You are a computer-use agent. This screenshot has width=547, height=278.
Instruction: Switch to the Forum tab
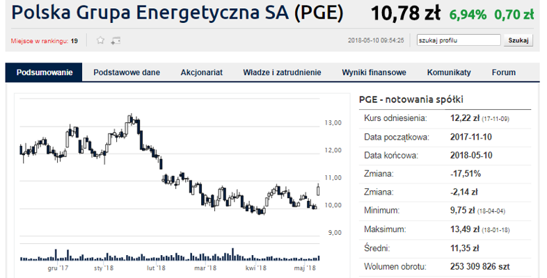[504, 72]
